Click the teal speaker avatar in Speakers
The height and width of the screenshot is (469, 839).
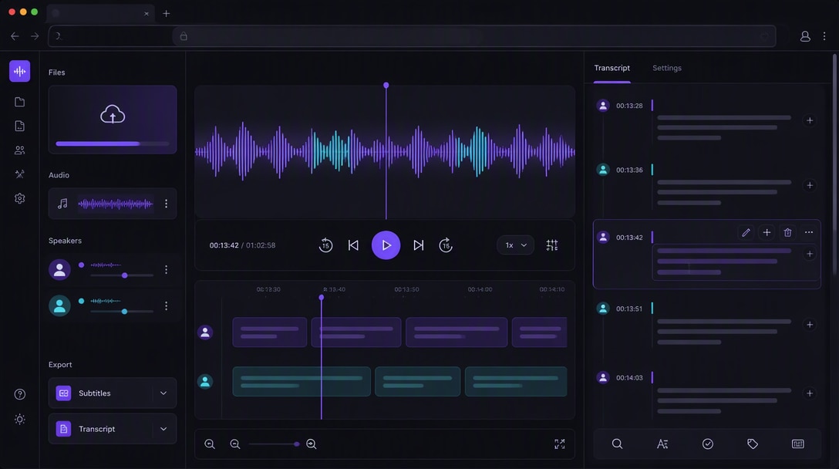coord(60,305)
